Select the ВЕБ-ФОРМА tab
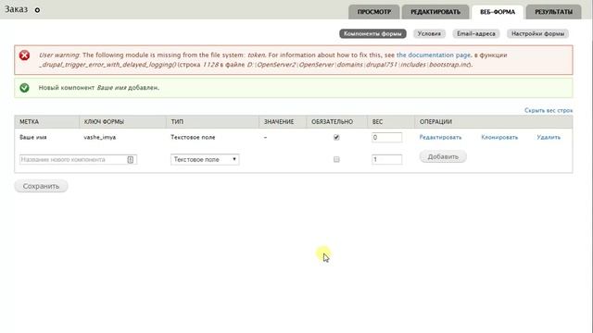Image resolution: width=593 pixels, height=333 pixels. [498, 12]
